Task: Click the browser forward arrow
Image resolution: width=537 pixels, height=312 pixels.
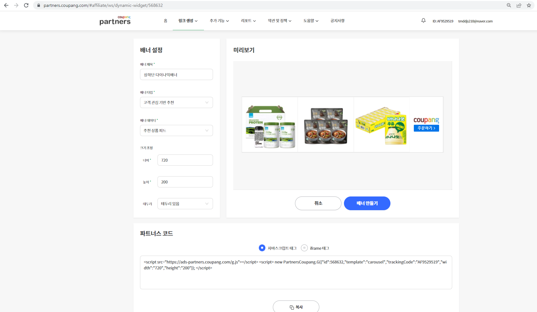Action: point(16,5)
